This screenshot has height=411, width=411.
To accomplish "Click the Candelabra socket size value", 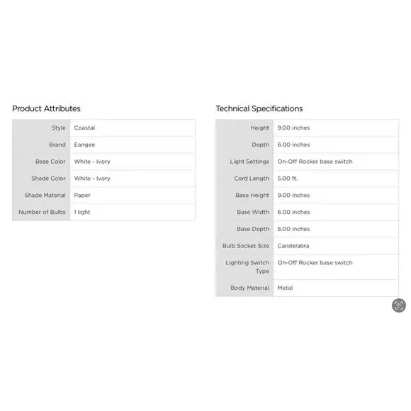I will click(293, 246).
